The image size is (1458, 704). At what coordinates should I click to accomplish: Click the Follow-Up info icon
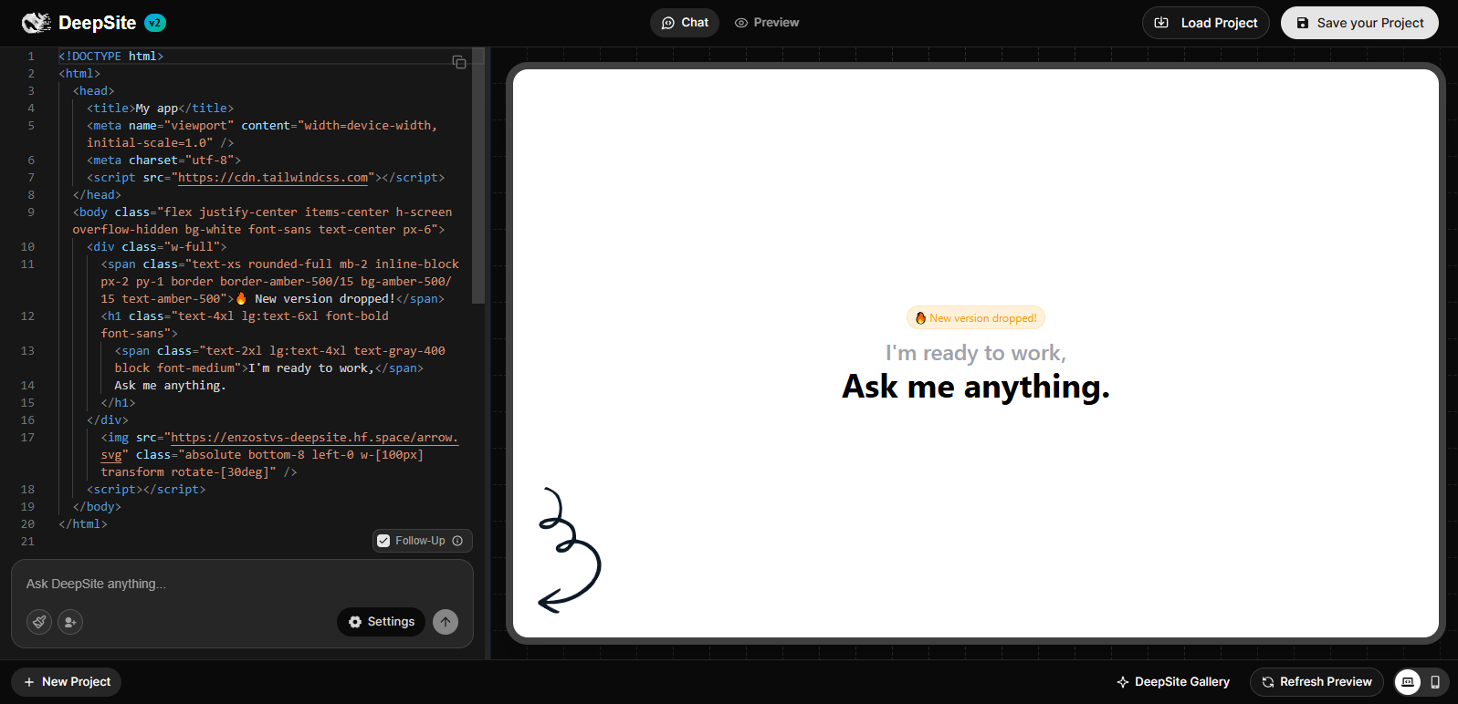457,541
